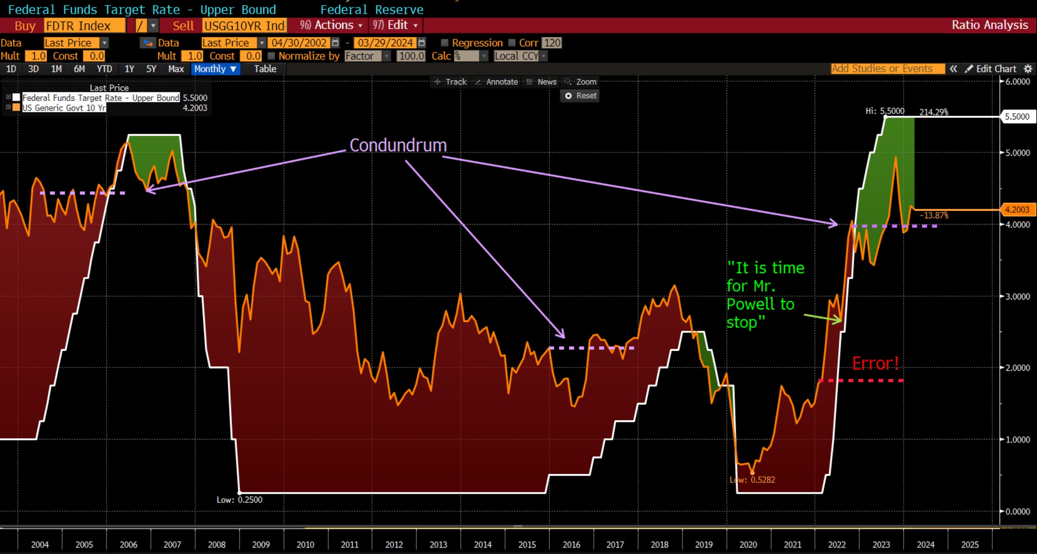Toggle the Corr checkbox
This screenshot has width=1037, height=554.
coord(512,43)
